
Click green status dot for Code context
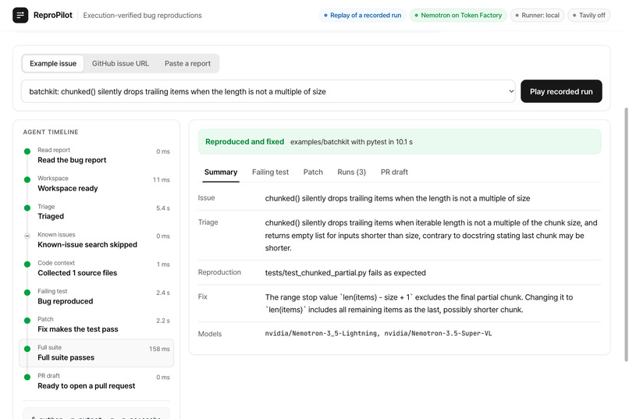(x=27, y=265)
